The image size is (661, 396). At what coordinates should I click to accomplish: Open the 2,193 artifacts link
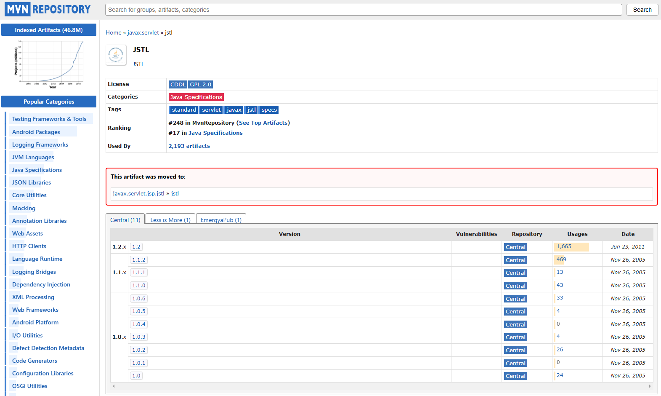click(x=189, y=146)
